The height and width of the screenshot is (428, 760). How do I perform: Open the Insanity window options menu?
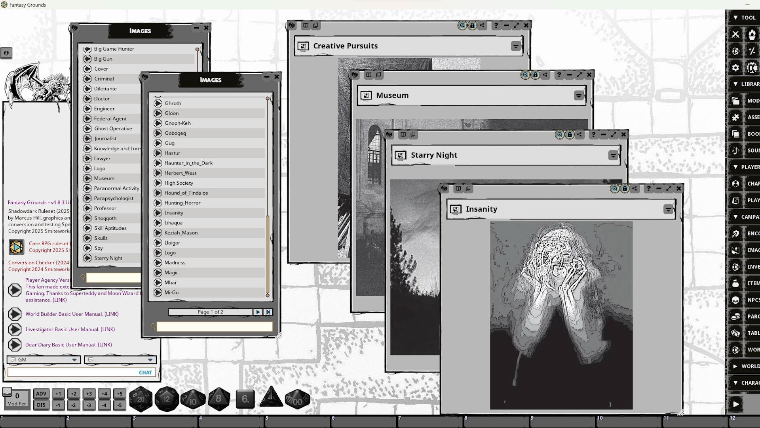pyautogui.click(x=669, y=209)
